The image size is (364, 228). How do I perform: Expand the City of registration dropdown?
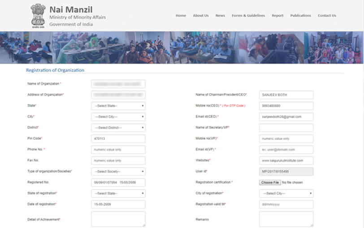(x=286, y=194)
